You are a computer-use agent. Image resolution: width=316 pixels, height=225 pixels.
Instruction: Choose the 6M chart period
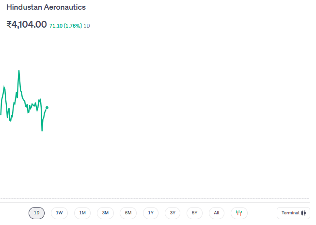[x=128, y=213]
